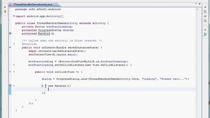Open the Javadoc @ fast view icon
This screenshot has height=118, width=210.
(x=205, y=16)
